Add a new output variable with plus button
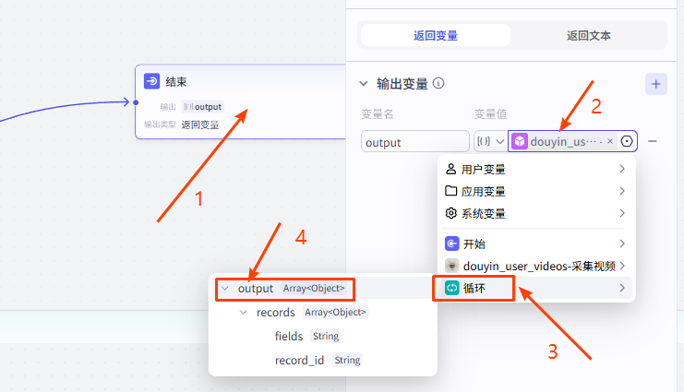This screenshot has height=392, width=684. (656, 84)
